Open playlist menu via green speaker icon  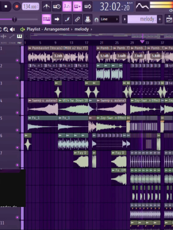(22, 29)
